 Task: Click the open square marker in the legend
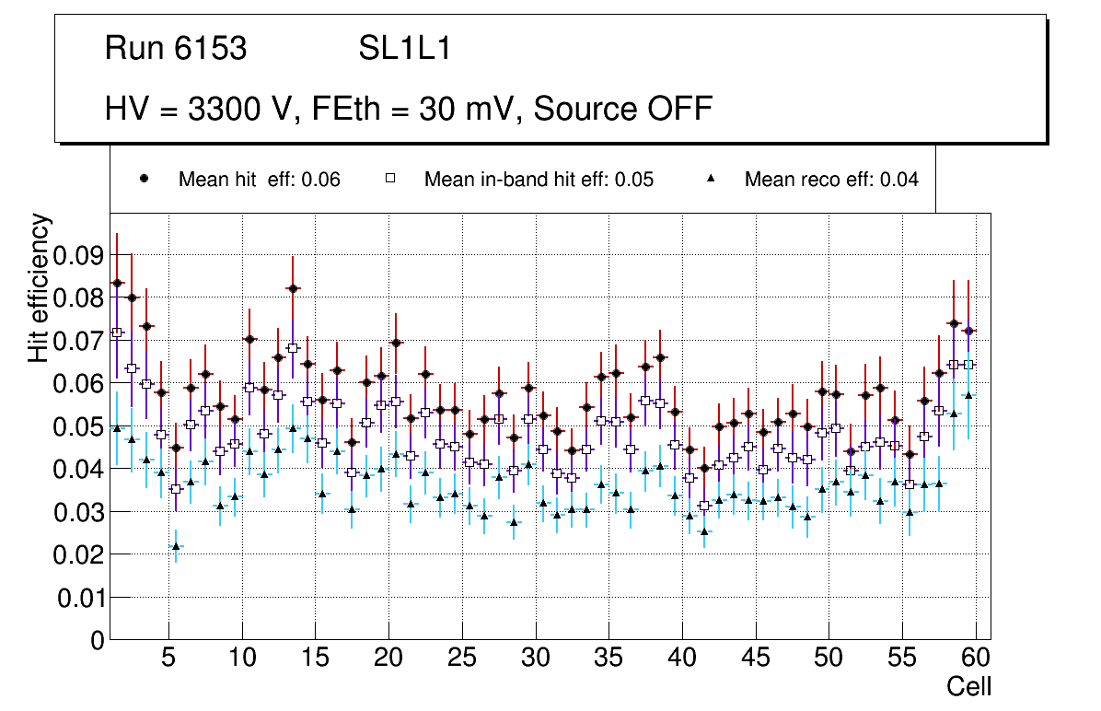390,180
